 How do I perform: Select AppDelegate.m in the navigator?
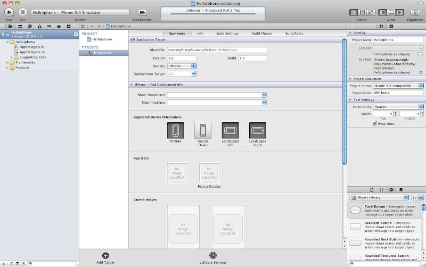[x=32, y=52]
